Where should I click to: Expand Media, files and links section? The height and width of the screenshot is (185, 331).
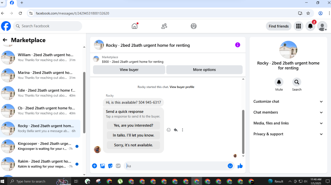(288, 123)
